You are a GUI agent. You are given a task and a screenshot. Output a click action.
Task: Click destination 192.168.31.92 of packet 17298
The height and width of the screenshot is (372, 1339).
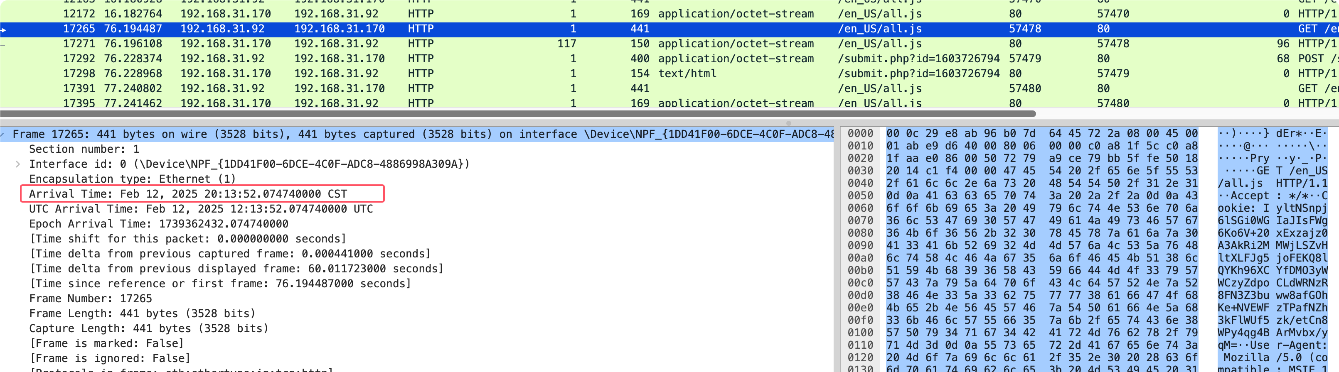[336, 74]
